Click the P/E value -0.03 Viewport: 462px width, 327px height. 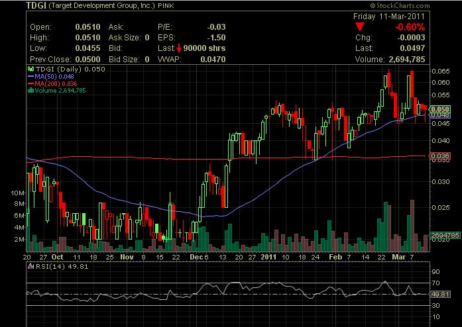[x=216, y=27]
